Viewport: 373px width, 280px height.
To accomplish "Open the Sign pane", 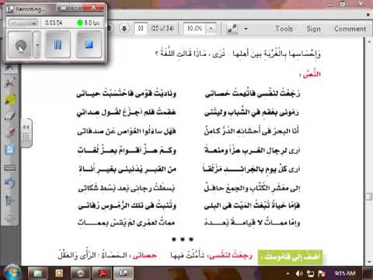I will tap(313, 29).
